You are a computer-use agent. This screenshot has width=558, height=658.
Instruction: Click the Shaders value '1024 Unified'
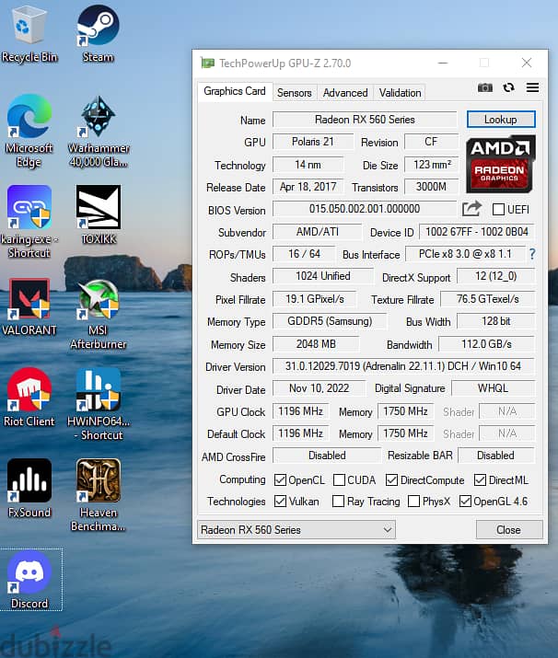pyautogui.click(x=323, y=276)
